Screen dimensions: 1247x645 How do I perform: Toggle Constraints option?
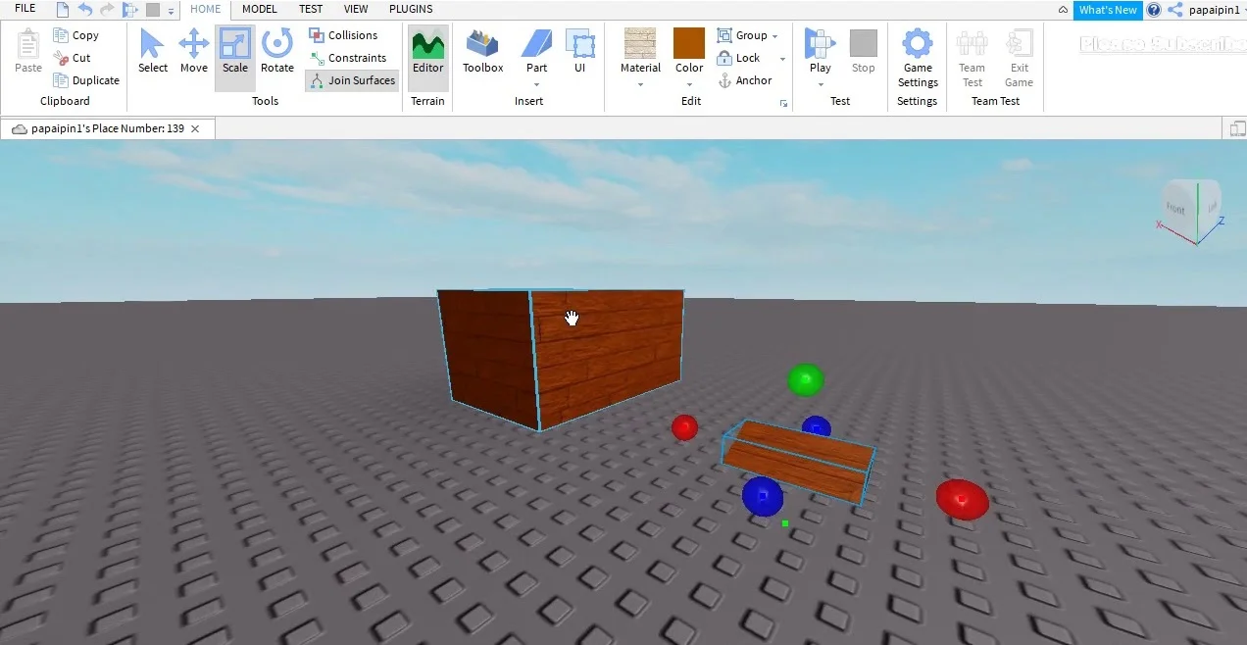tap(348, 58)
